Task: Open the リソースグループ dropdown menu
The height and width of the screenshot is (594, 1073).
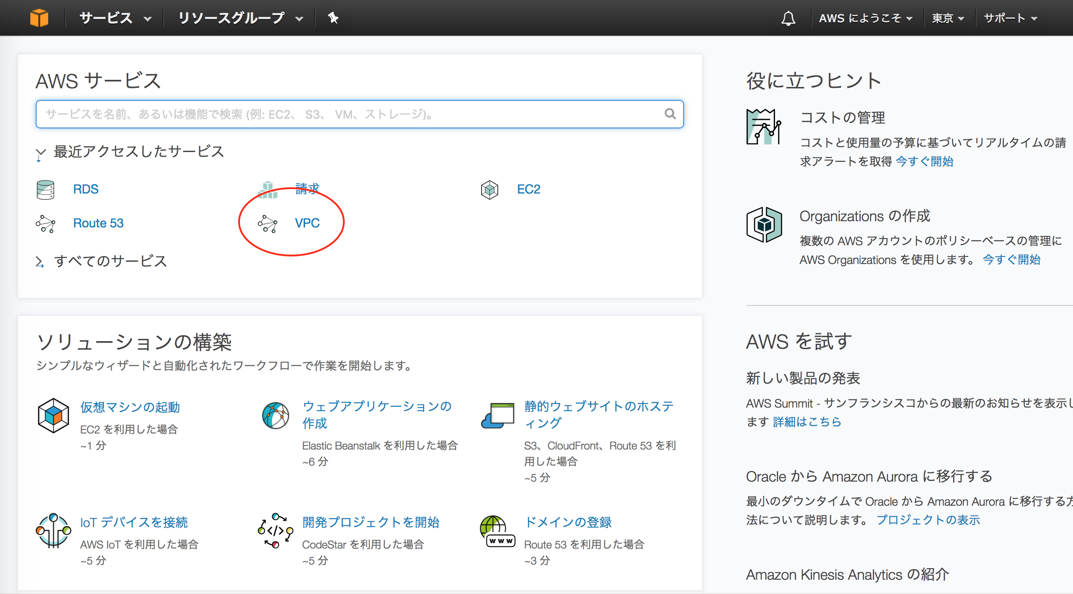Action: [x=241, y=18]
